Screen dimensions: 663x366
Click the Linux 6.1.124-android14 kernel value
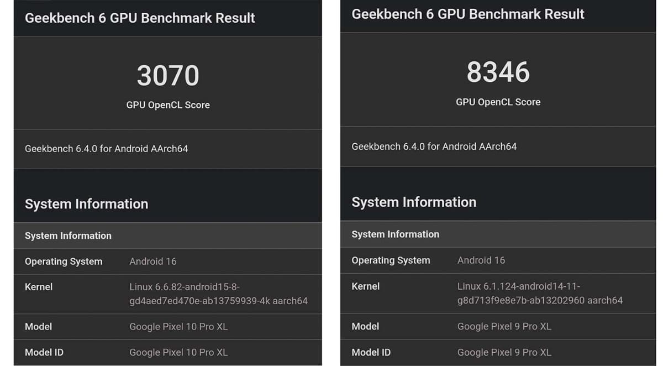[x=540, y=294]
